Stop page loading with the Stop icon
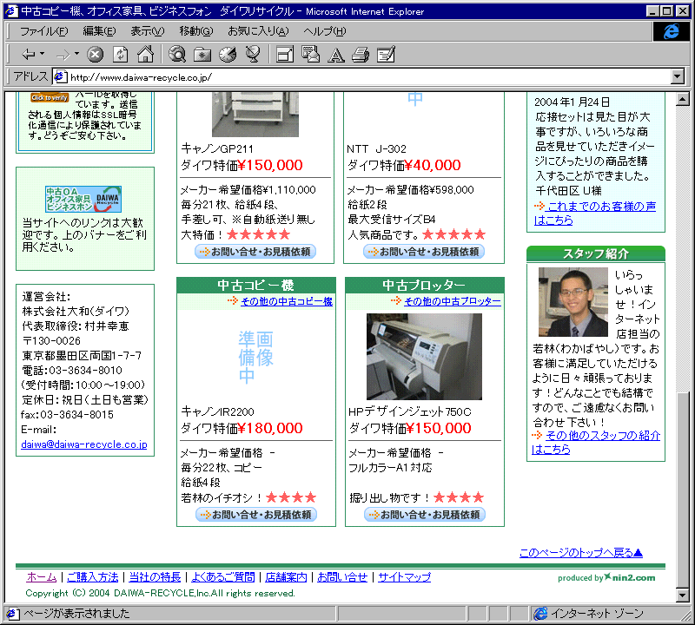The image size is (695, 625). coord(95,55)
